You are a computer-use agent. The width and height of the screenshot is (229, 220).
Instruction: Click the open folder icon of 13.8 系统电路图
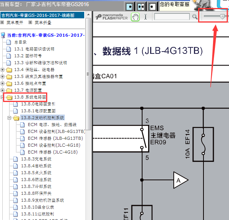pos(9,97)
